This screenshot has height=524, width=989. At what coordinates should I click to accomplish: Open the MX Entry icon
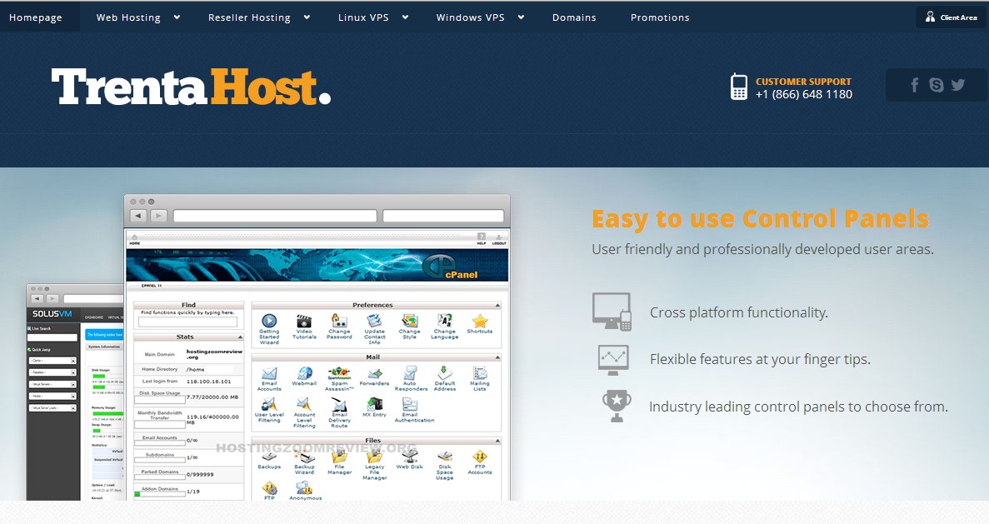point(375,404)
